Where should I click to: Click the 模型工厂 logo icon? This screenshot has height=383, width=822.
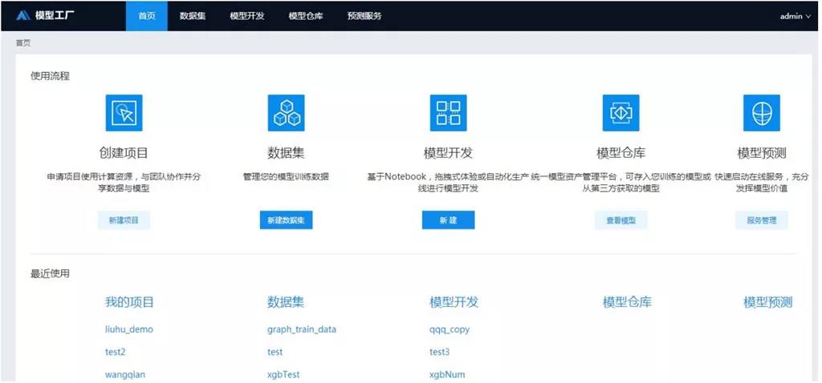coord(22,15)
